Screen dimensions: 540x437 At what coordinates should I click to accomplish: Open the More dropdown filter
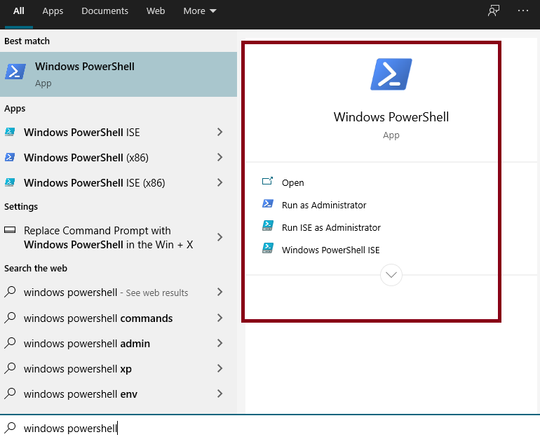(200, 11)
